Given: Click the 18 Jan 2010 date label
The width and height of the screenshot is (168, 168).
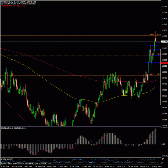Looking at the screenshot, I should pos(98,167).
